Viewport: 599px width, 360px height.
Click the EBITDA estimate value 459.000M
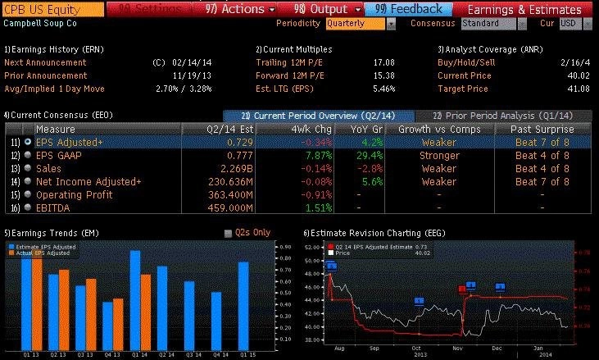coord(230,208)
